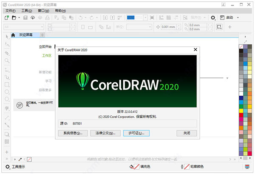Select the Pick tool arrow
Image resolution: width=255 pixels, height=174 pixels.
pyautogui.click(x=7, y=37)
